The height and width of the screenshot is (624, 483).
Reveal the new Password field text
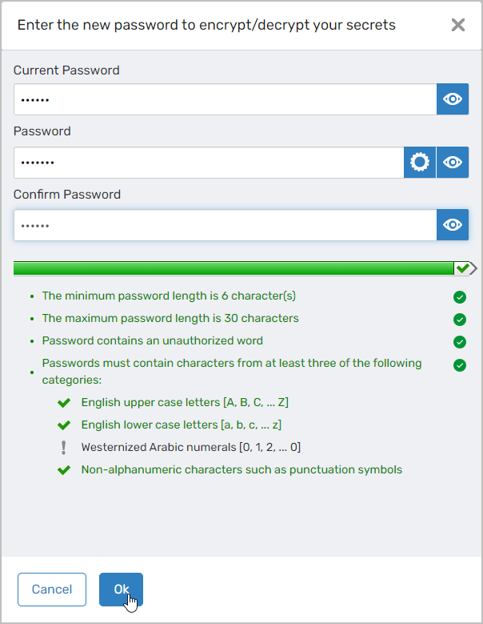pos(453,163)
